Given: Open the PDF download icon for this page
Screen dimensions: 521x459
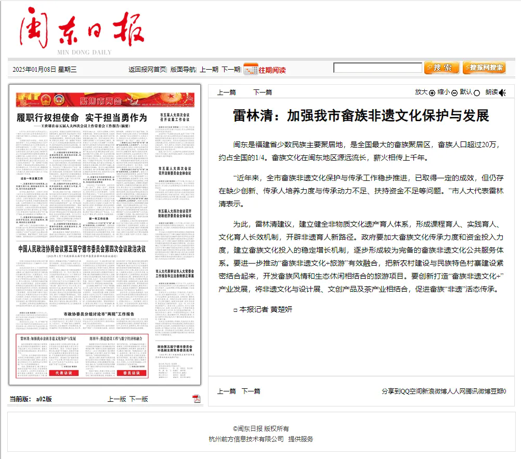Looking at the screenshot, I should [x=197, y=399].
